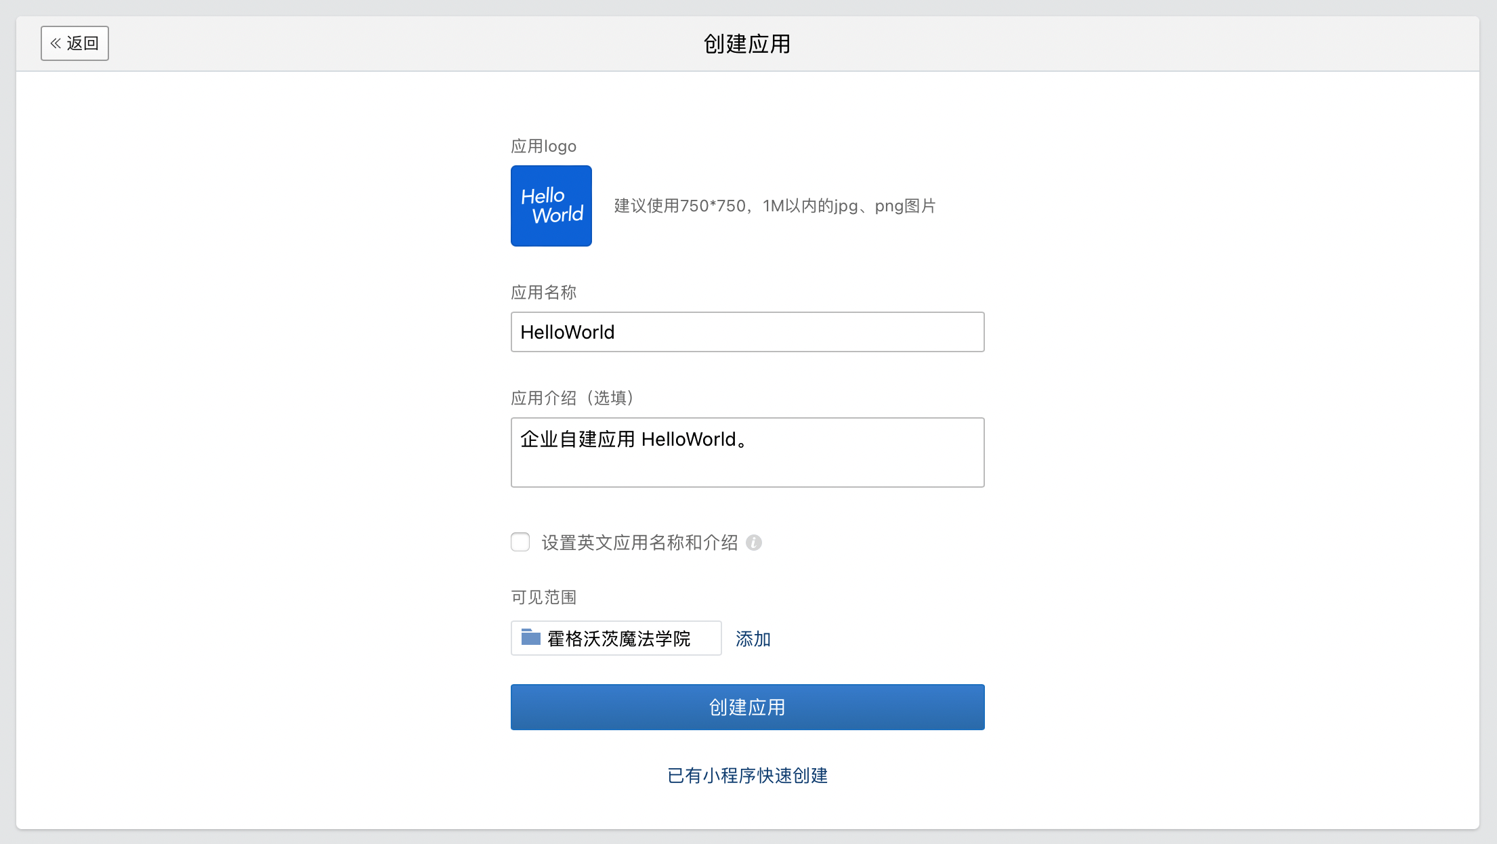
Task: Open 已有小程序快速创建 link
Action: click(x=747, y=776)
